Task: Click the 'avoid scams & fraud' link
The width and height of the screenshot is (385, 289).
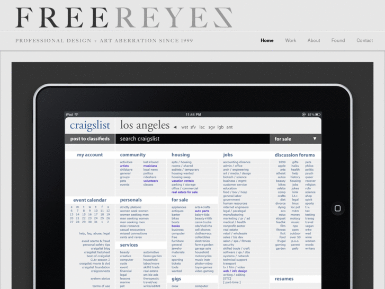Action: point(96,241)
